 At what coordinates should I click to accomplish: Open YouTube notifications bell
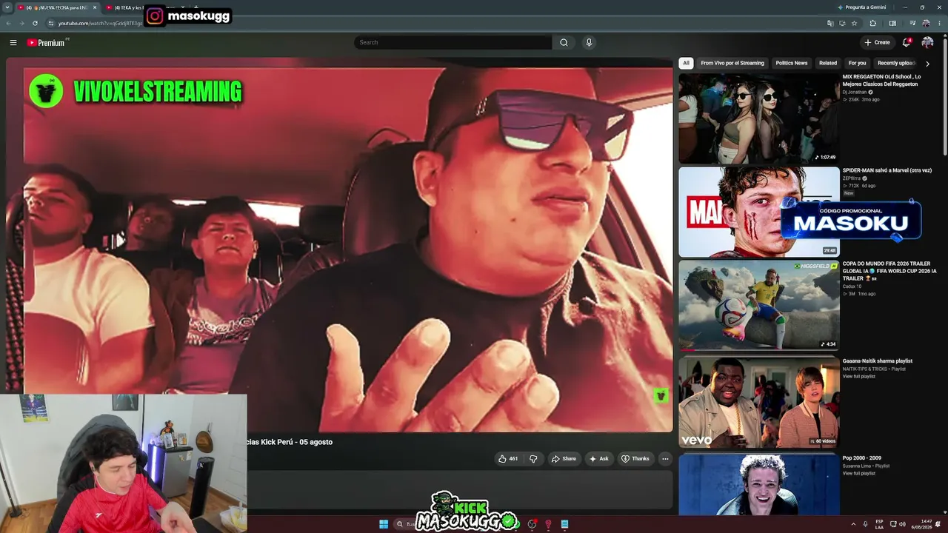coord(907,42)
